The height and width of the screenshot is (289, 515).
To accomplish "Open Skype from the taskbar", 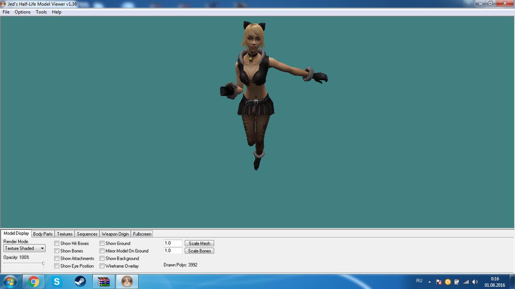I will click(57, 281).
